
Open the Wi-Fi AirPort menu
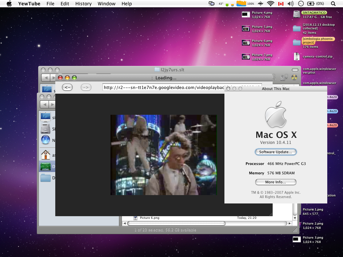tap(271, 3)
